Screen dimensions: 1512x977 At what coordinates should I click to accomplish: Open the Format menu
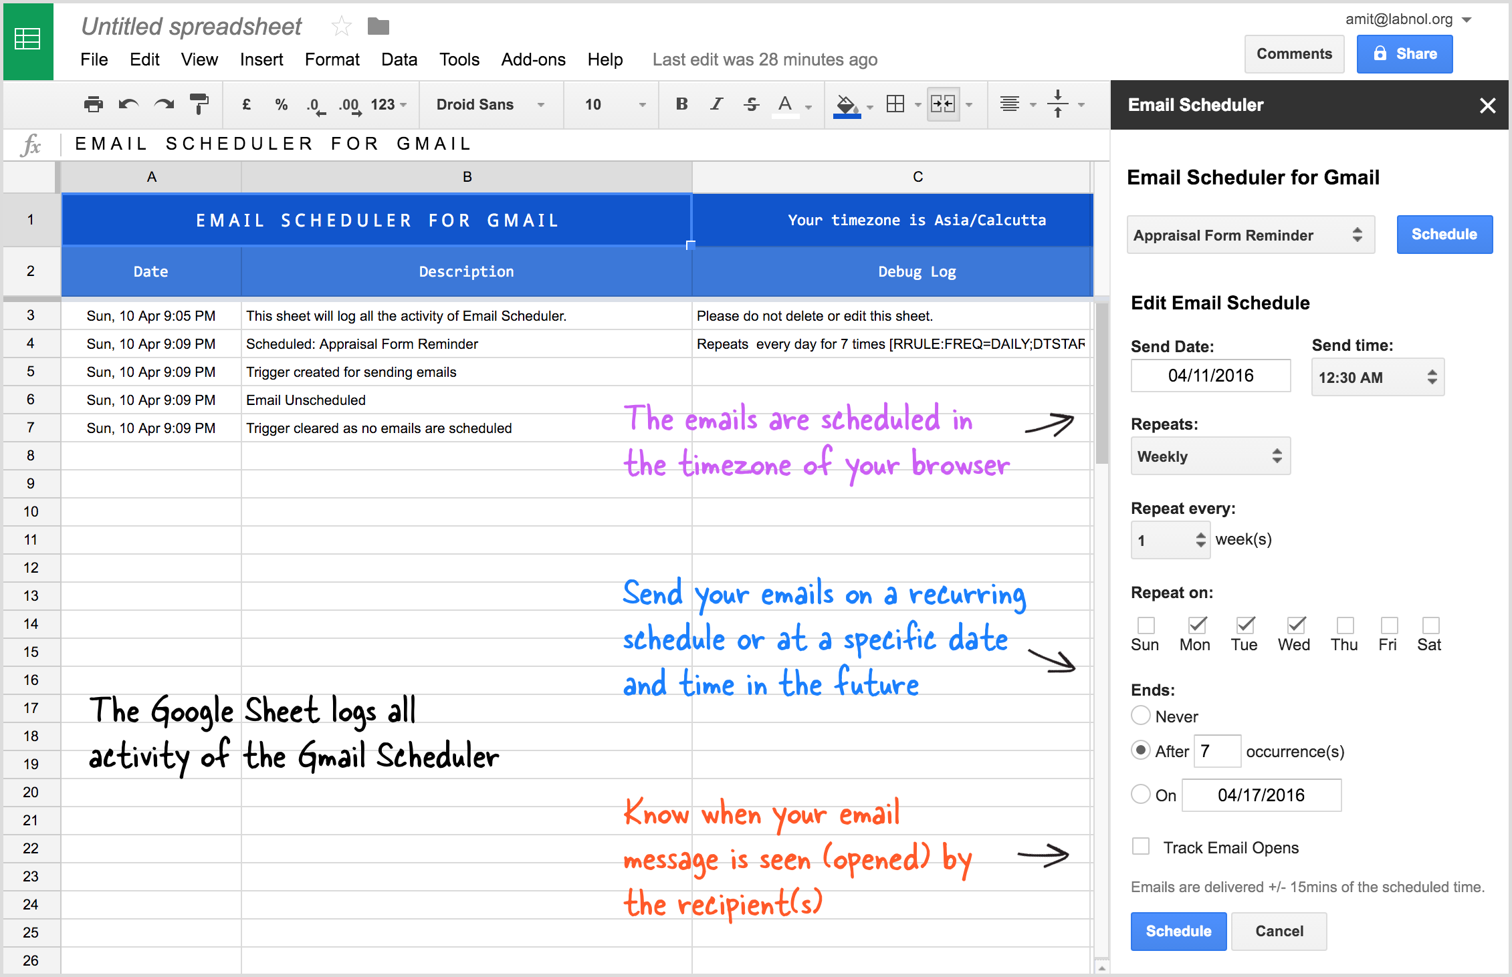pyautogui.click(x=332, y=59)
